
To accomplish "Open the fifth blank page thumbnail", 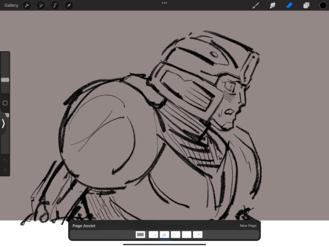I will click(186, 234).
